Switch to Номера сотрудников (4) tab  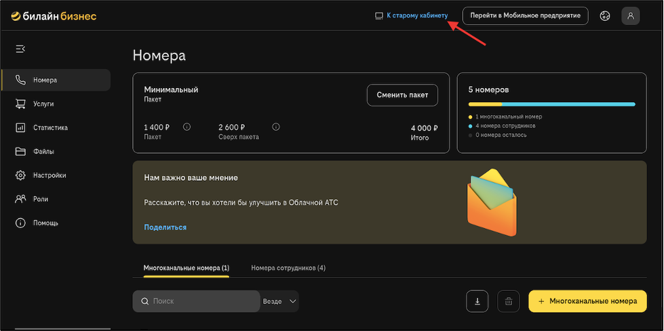pyautogui.click(x=288, y=267)
